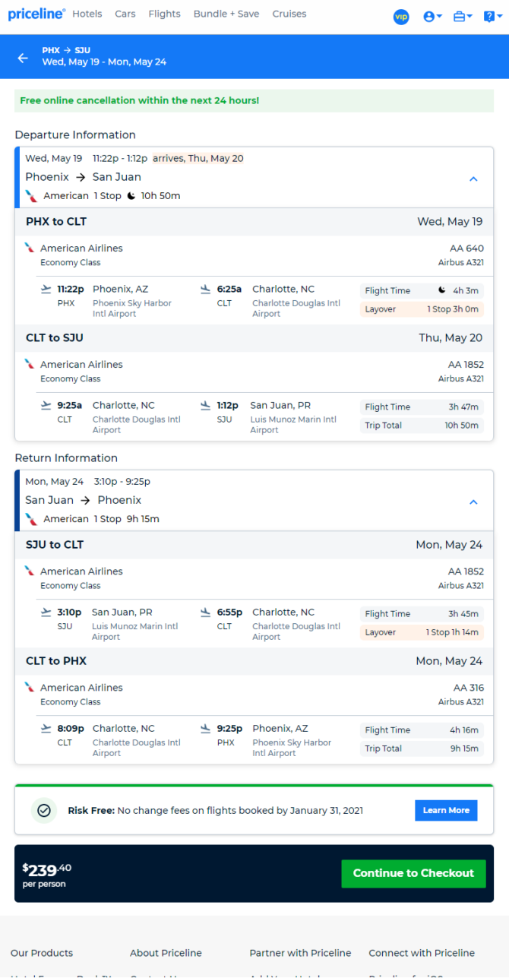This screenshot has width=509, height=978.
Task: Click the Learn More button
Action: pyautogui.click(x=446, y=810)
